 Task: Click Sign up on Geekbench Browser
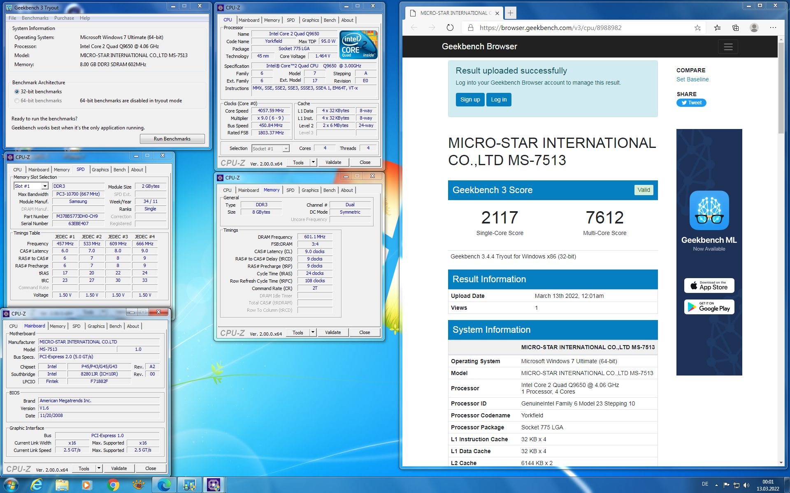pyautogui.click(x=470, y=99)
